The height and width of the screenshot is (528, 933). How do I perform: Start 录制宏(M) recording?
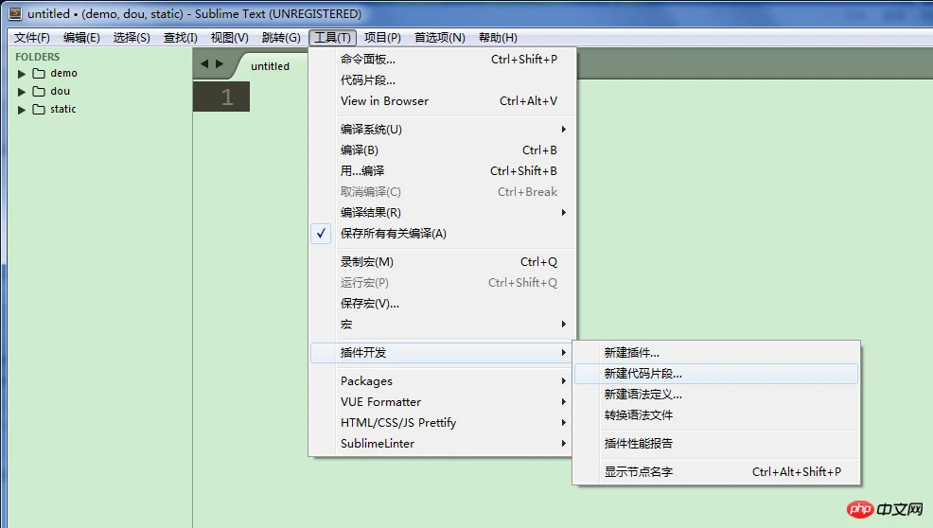(x=443, y=262)
